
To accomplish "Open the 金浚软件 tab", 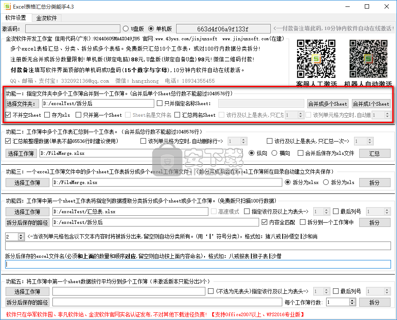I will (46, 18).
